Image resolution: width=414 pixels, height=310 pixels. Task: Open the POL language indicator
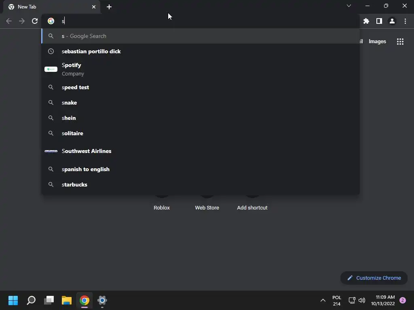point(337,300)
